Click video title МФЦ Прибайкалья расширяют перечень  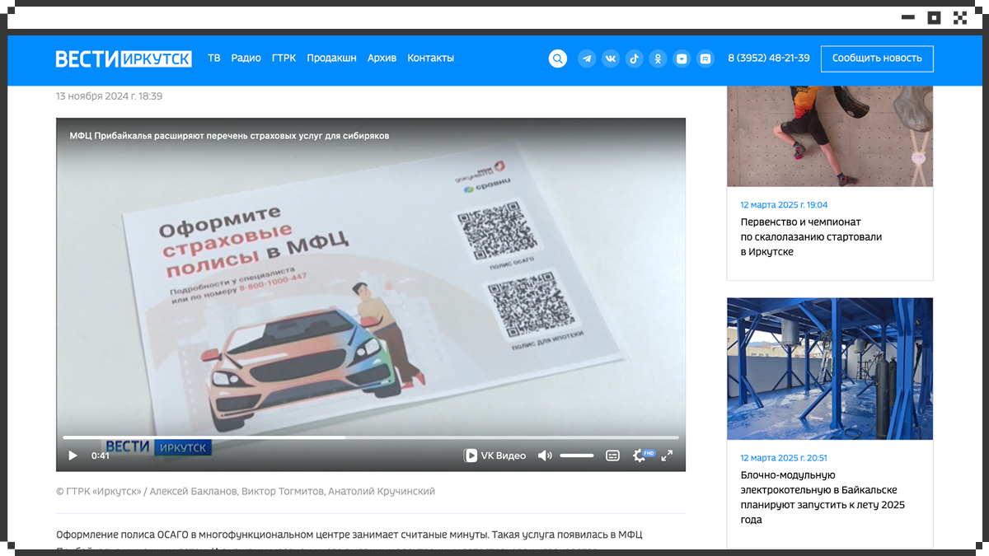(229, 135)
